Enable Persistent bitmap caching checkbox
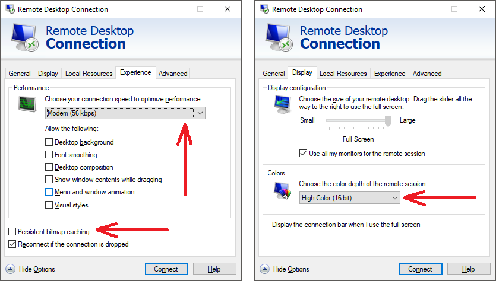Image resolution: width=496 pixels, height=281 pixels. tap(12, 232)
